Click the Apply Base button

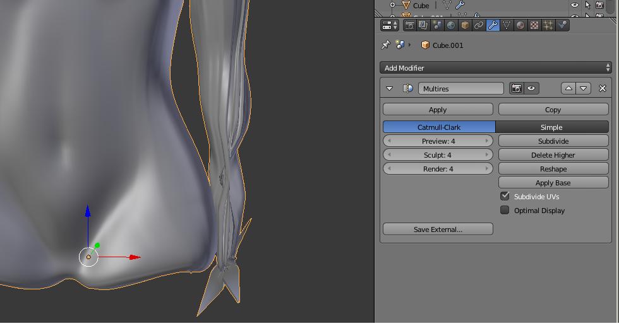click(x=553, y=182)
